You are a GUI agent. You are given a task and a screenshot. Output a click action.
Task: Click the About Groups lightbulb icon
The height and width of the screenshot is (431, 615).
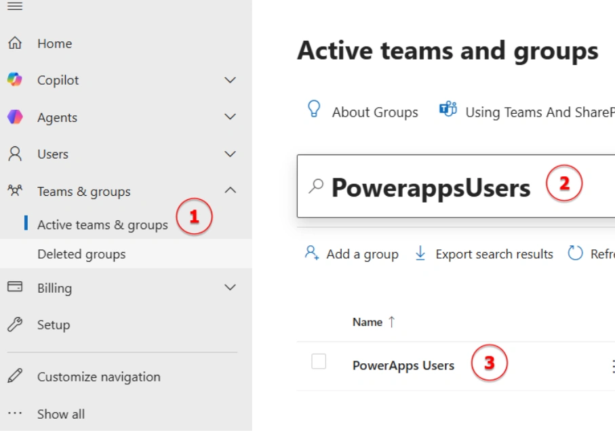pyautogui.click(x=314, y=109)
